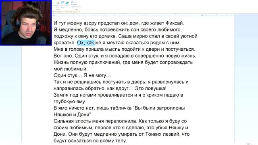Choose Select all in the editing group
Viewport: 258px width, 145px height.
click(x=76, y=7)
